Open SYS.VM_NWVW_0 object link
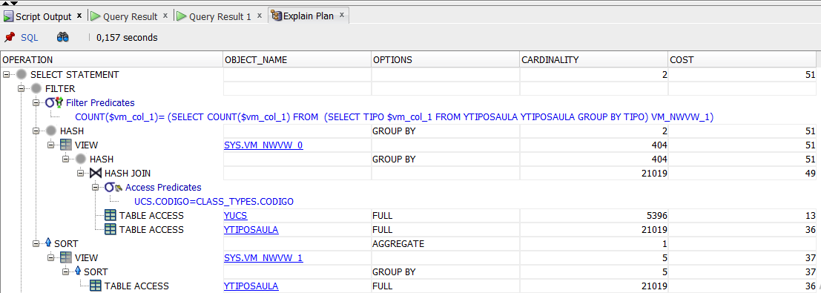The image size is (821, 293). 263,145
